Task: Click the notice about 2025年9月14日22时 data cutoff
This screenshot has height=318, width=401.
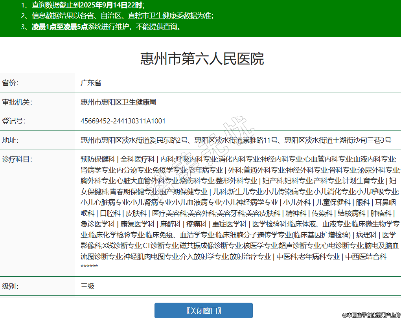Action: pos(83,5)
